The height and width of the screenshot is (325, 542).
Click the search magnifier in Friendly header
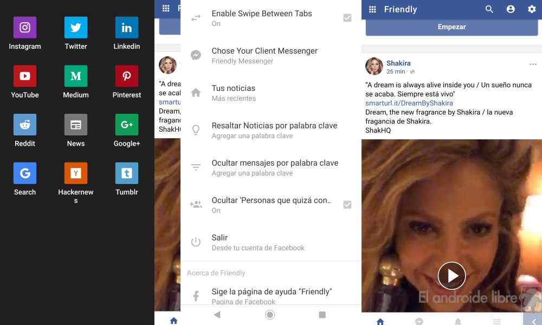(x=489, y=9)
